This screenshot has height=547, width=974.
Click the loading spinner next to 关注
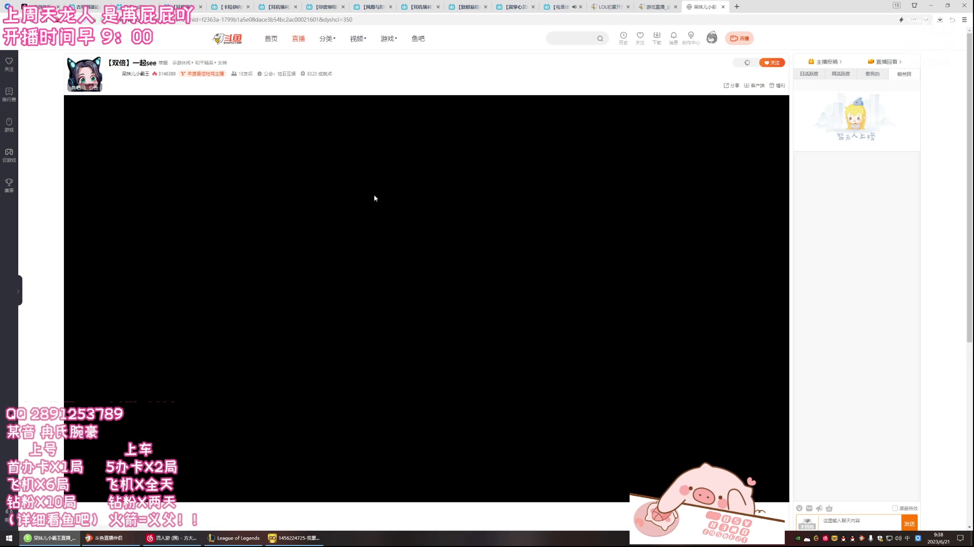(x=747, y=63)
